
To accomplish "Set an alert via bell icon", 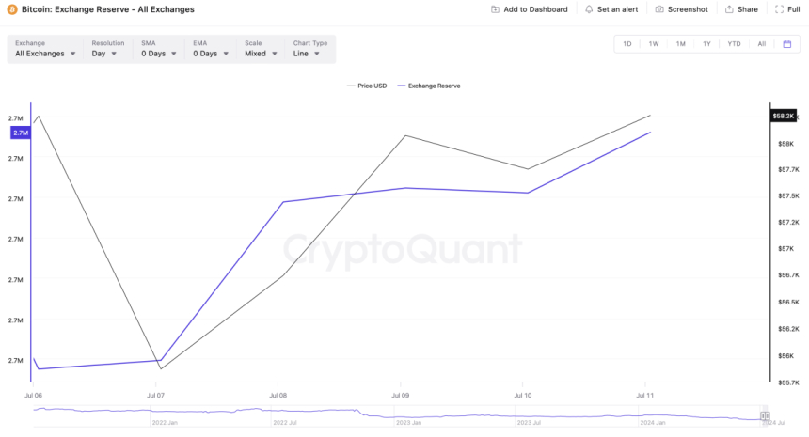I will point(589,9).
